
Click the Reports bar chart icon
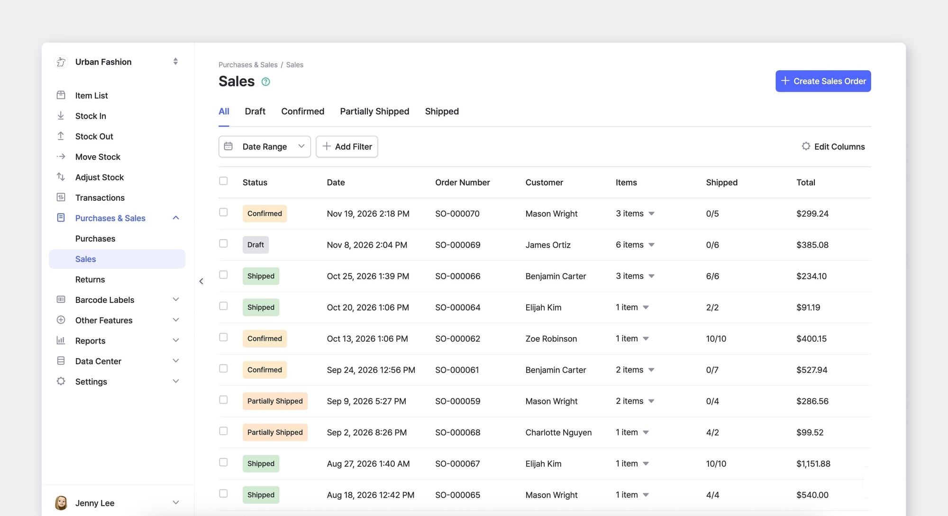pos(61,340)
